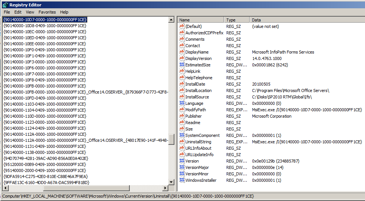
Task: Click the VersionMajor binary value icon
Action: click(182, 167)
